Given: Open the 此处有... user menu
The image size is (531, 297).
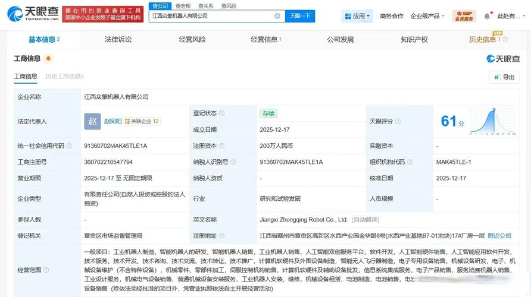Looking at the screenshot, I should (x=511, y=16).
